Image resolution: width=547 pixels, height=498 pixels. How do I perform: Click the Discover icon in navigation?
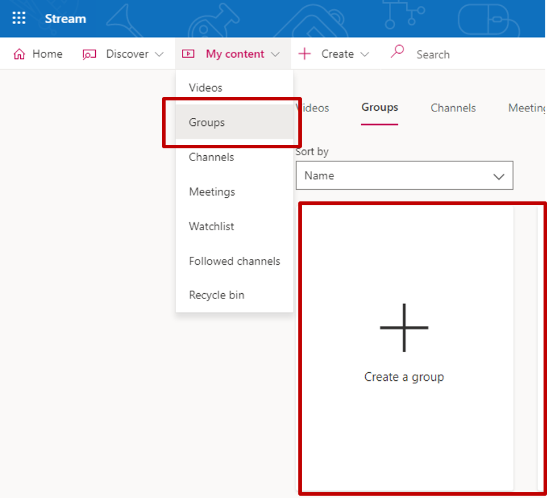pyautogui.click(x=89, y=54)
